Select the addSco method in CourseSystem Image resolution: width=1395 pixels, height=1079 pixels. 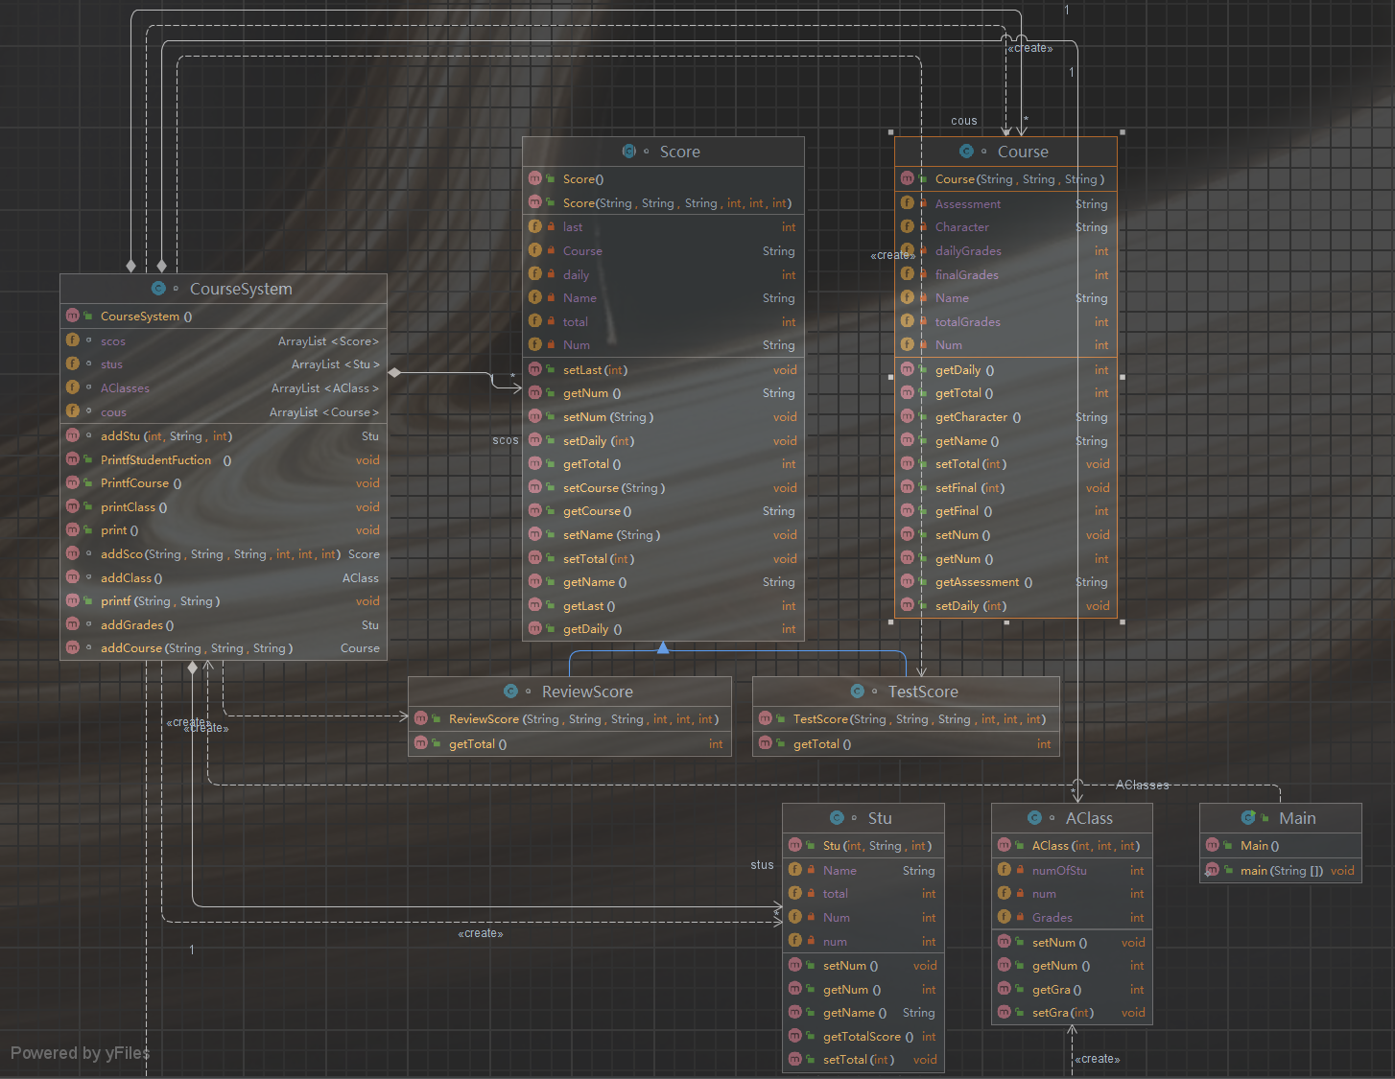tap(224, 554)
